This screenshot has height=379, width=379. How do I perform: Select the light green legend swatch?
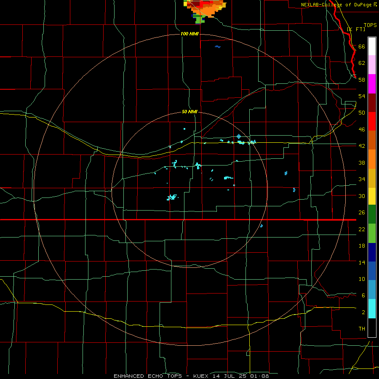point(372,233)
